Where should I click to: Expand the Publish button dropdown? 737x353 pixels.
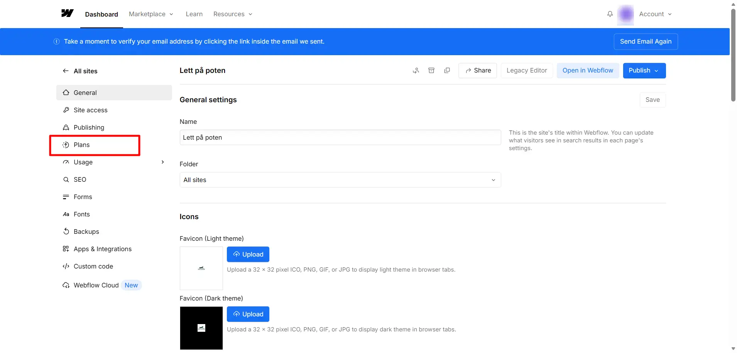656,71
